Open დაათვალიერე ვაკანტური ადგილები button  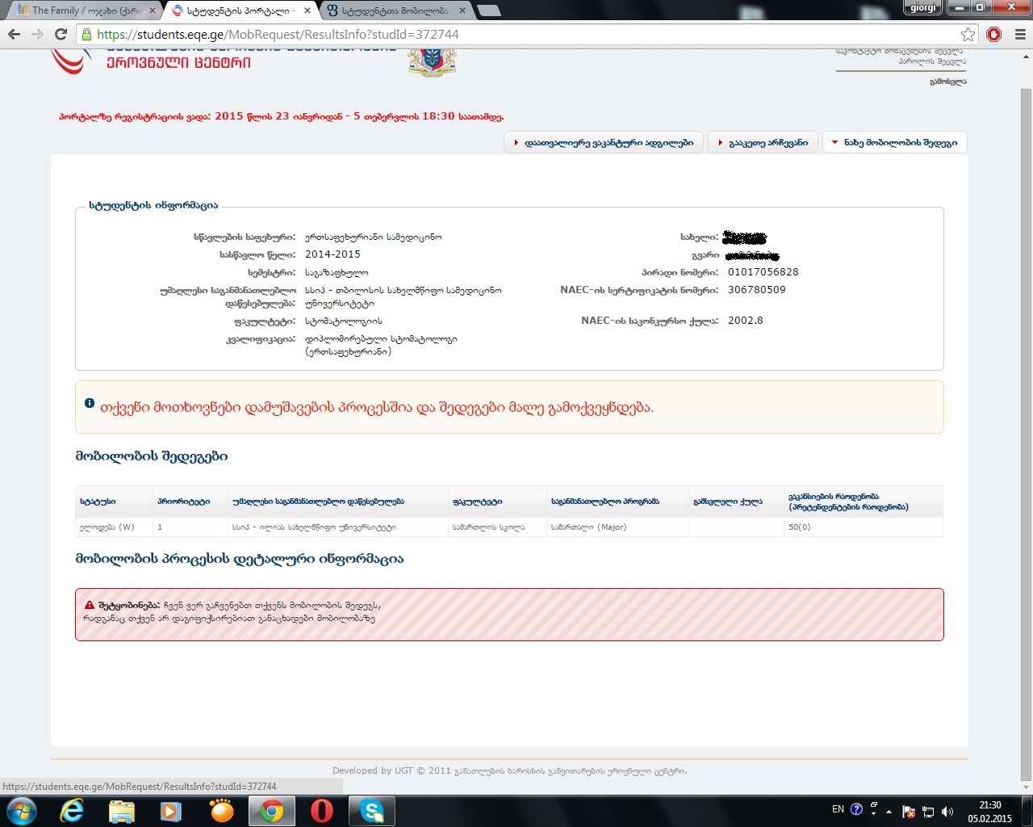pyautogui.click(x=604, y=142)
